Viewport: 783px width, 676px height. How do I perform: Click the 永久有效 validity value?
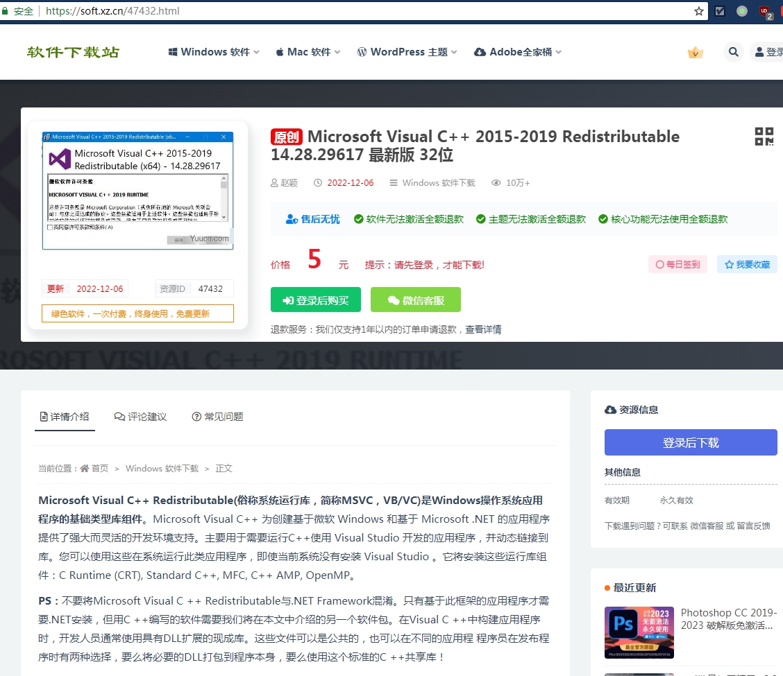[x=677, y=501]
